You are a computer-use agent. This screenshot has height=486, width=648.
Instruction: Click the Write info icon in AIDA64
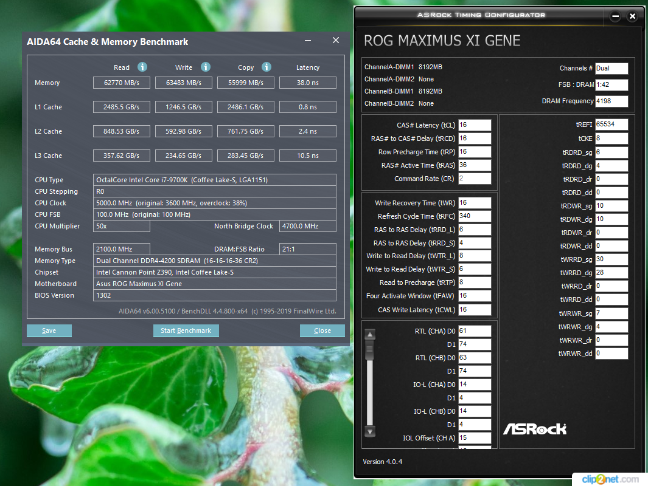206,67
